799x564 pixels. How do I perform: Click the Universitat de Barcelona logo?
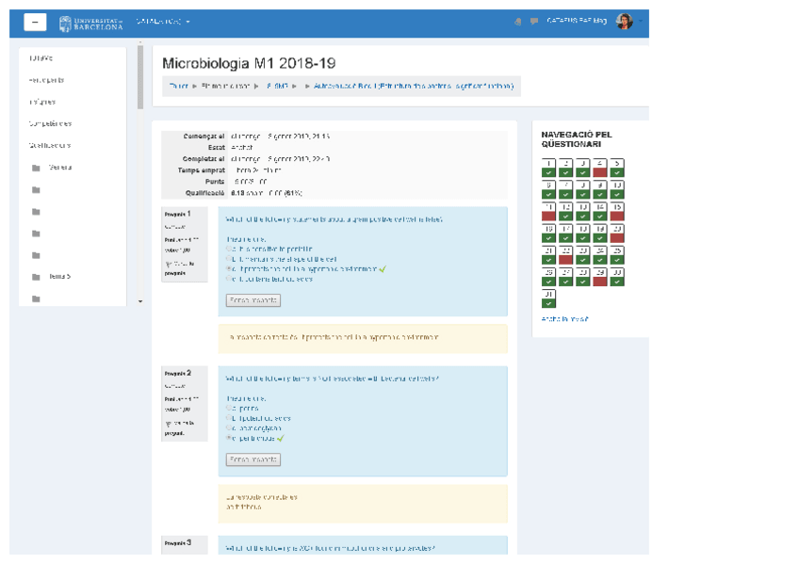(x=90, y=23)
